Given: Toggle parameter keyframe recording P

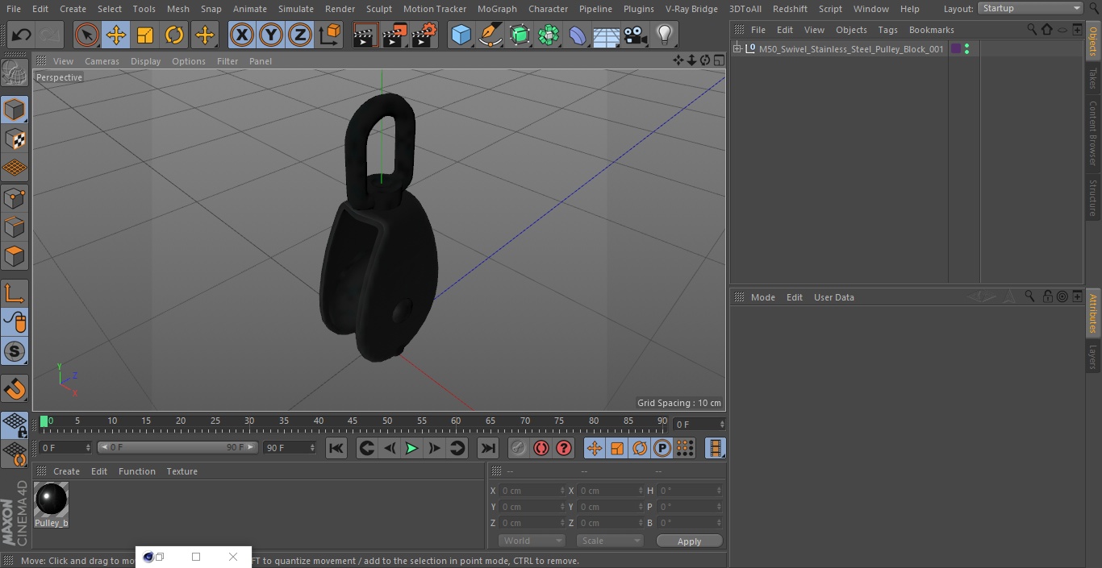Looking at the screenshot, I should pyautogui.click(x=662, y=448).
